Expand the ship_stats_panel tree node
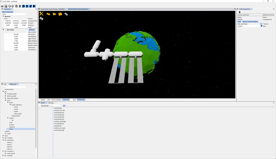 click(x=5, y=98)
